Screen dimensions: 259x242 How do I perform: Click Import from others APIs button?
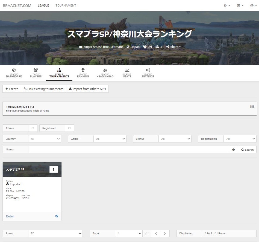click(x=87, y=89)
